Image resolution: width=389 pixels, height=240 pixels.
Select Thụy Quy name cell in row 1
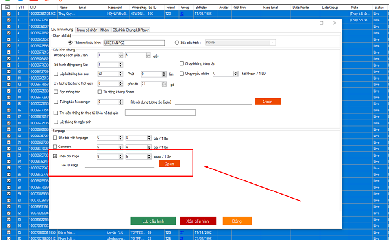pos(67,14)
